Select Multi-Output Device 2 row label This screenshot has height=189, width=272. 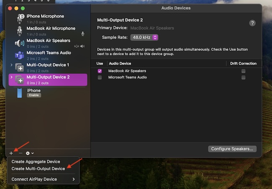(48, 77)
